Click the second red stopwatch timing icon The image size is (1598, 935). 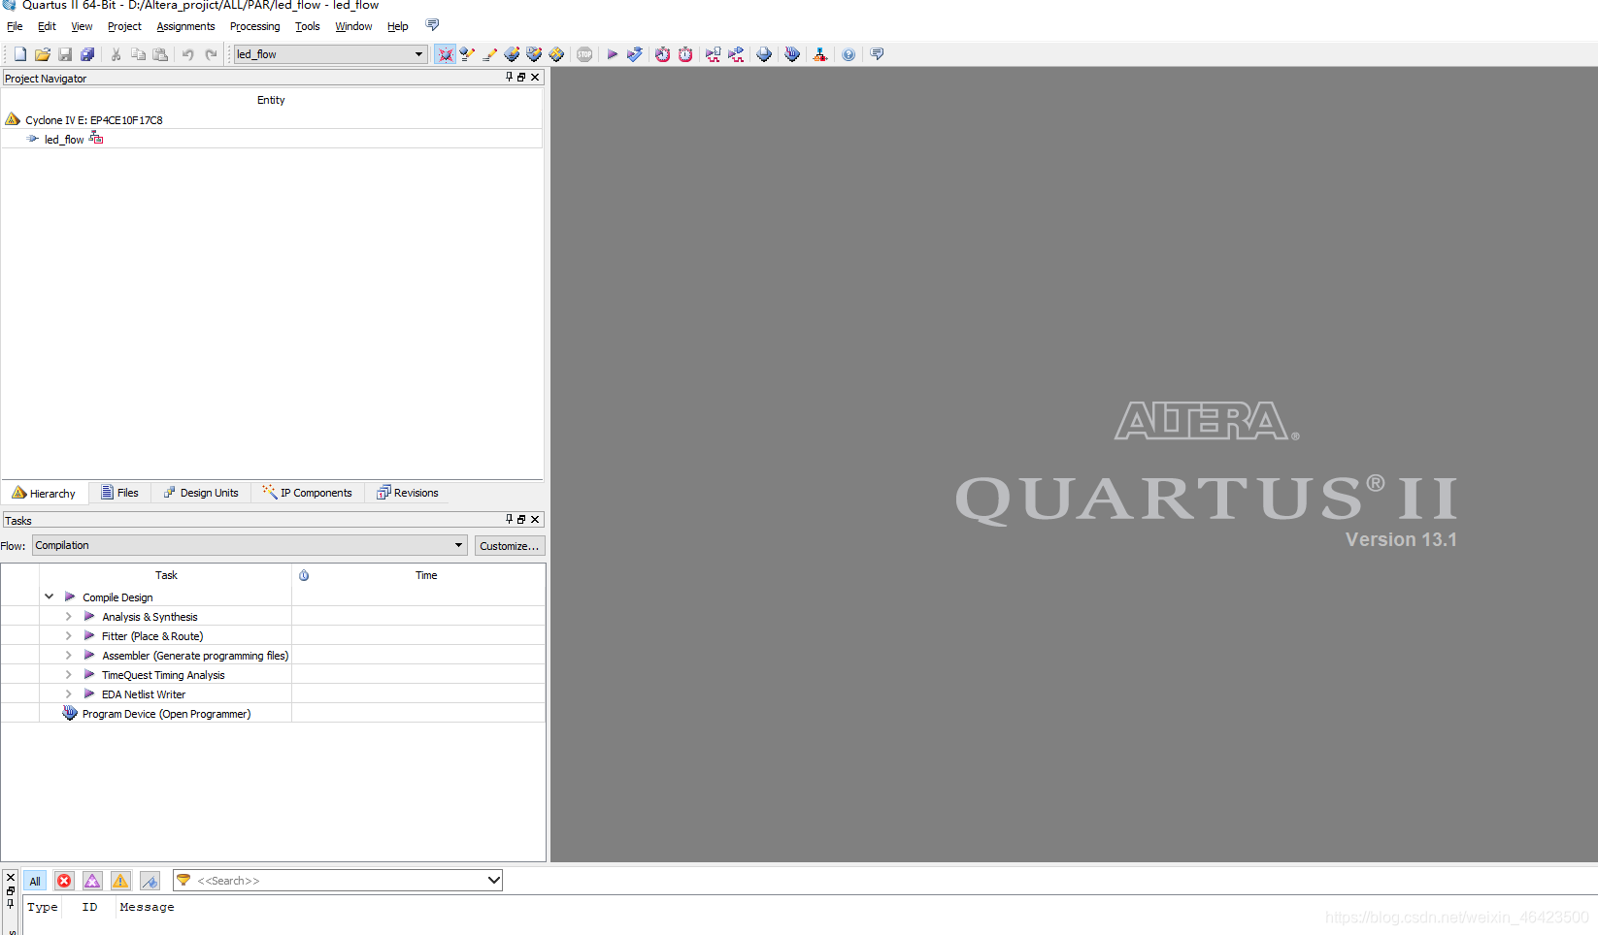pos(685,54)
